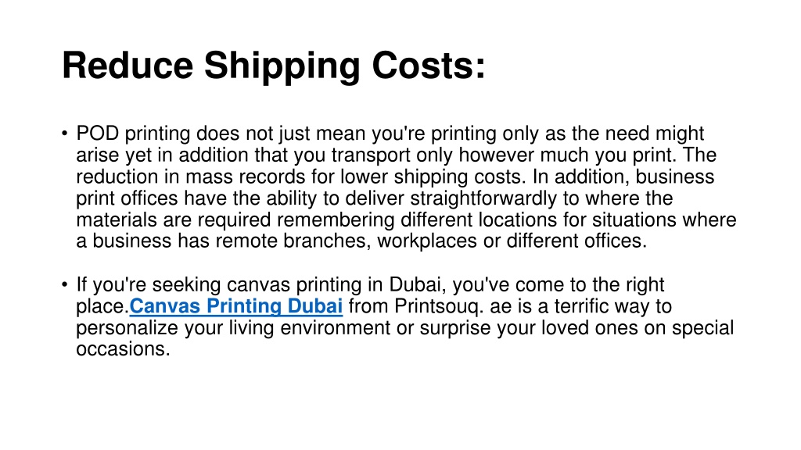Click the first bullet point marker

pos(64,134)
